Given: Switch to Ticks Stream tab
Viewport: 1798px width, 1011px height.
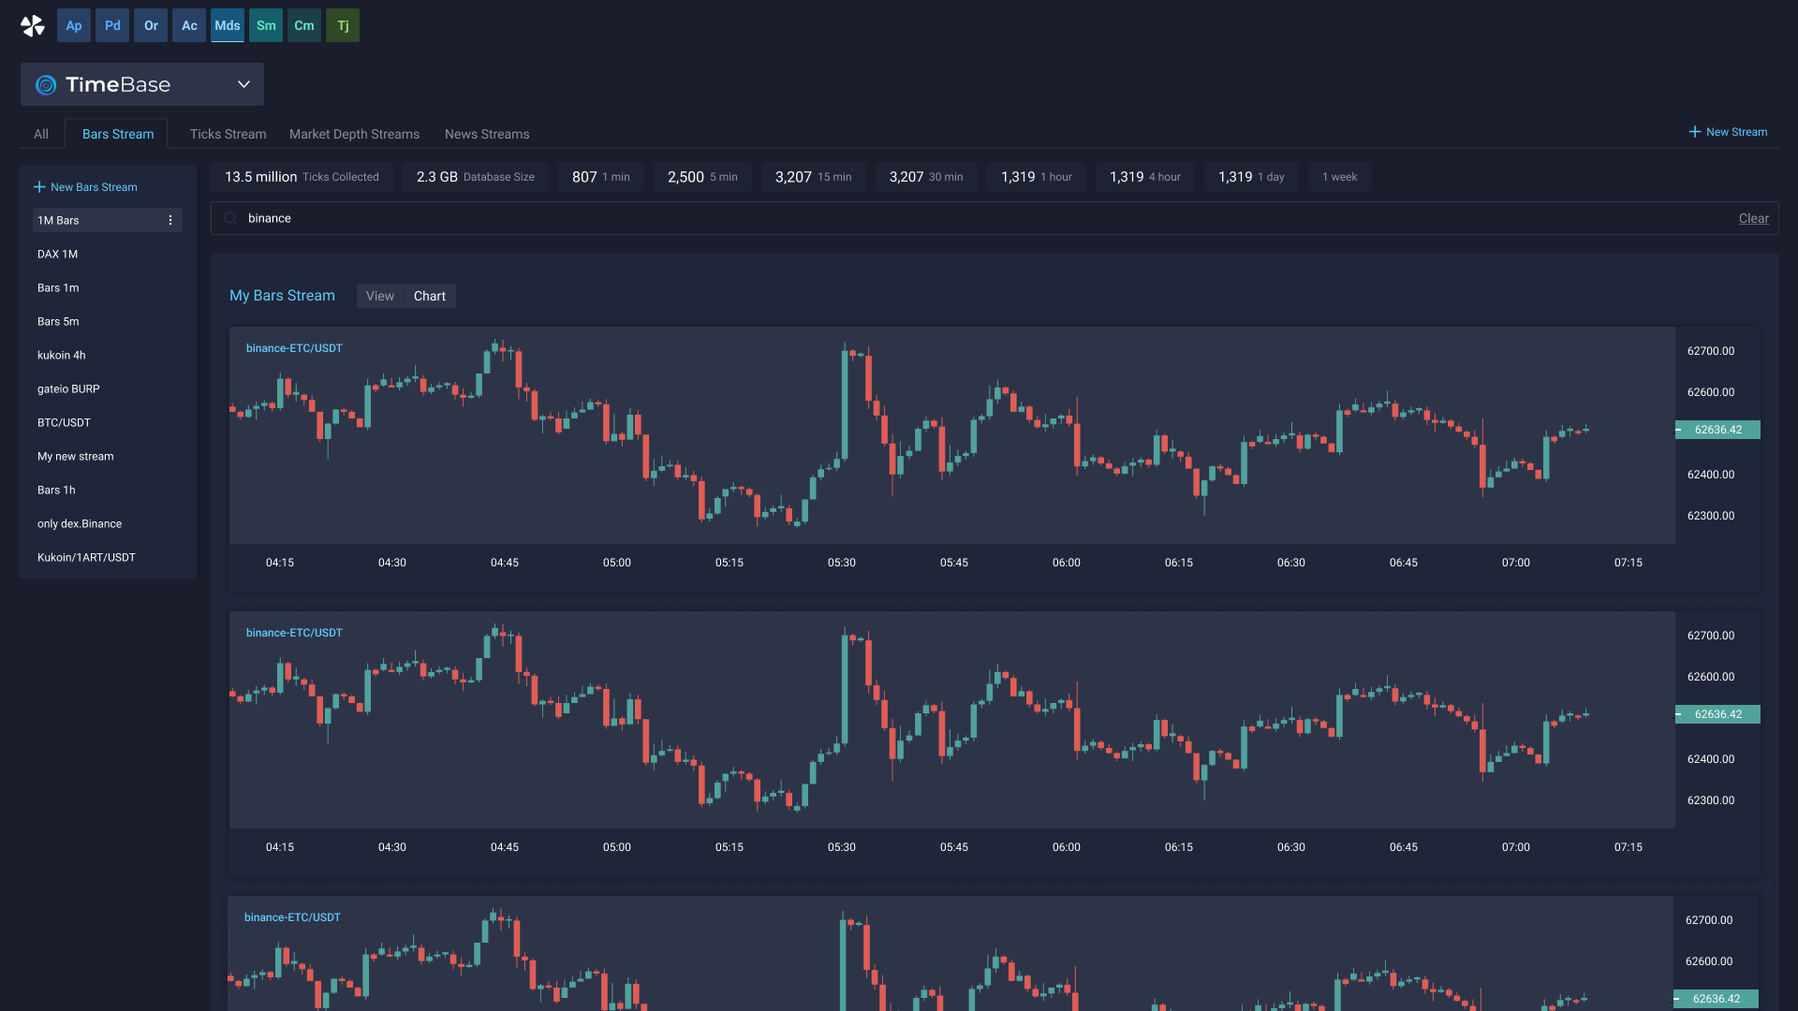Looking at the screenshot, I should pos(228,134).
